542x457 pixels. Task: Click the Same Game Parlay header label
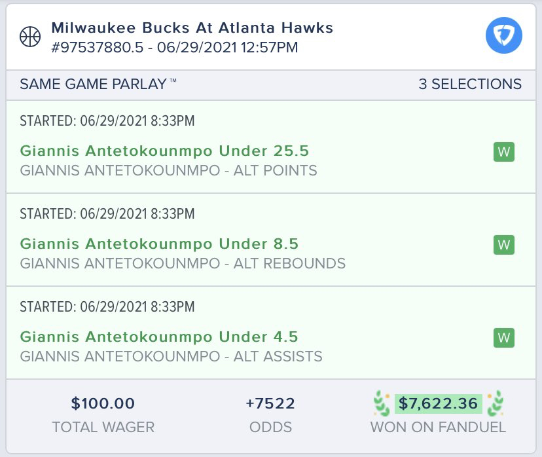point(98,84)
